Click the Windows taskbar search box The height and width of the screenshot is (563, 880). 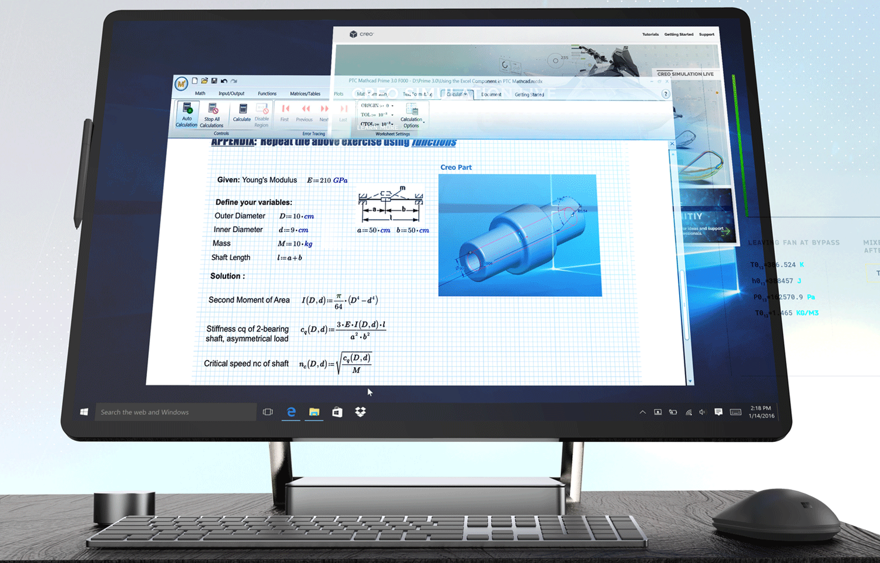click(x=176, y=412)
